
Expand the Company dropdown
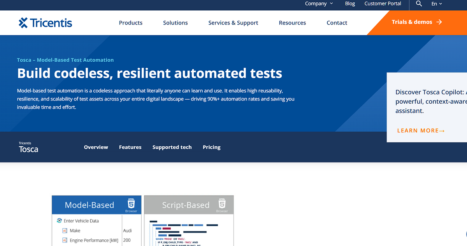coord(319,3)
